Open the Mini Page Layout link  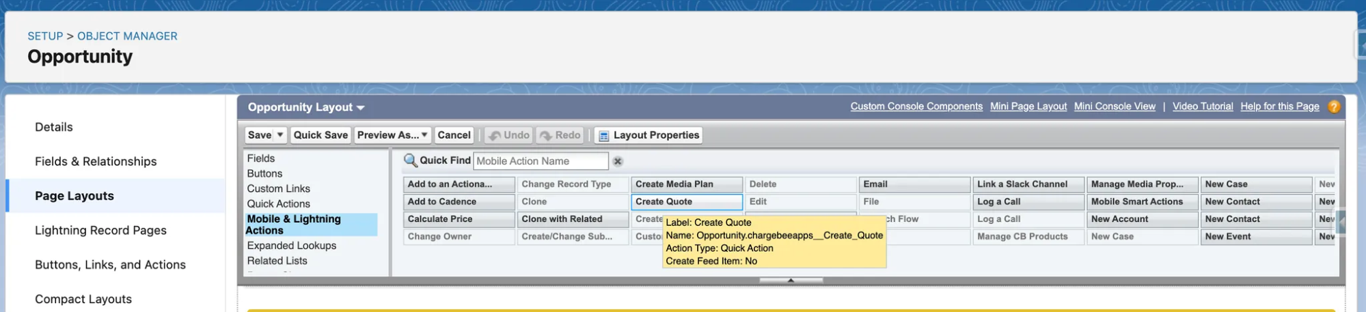click(1028, 107)
